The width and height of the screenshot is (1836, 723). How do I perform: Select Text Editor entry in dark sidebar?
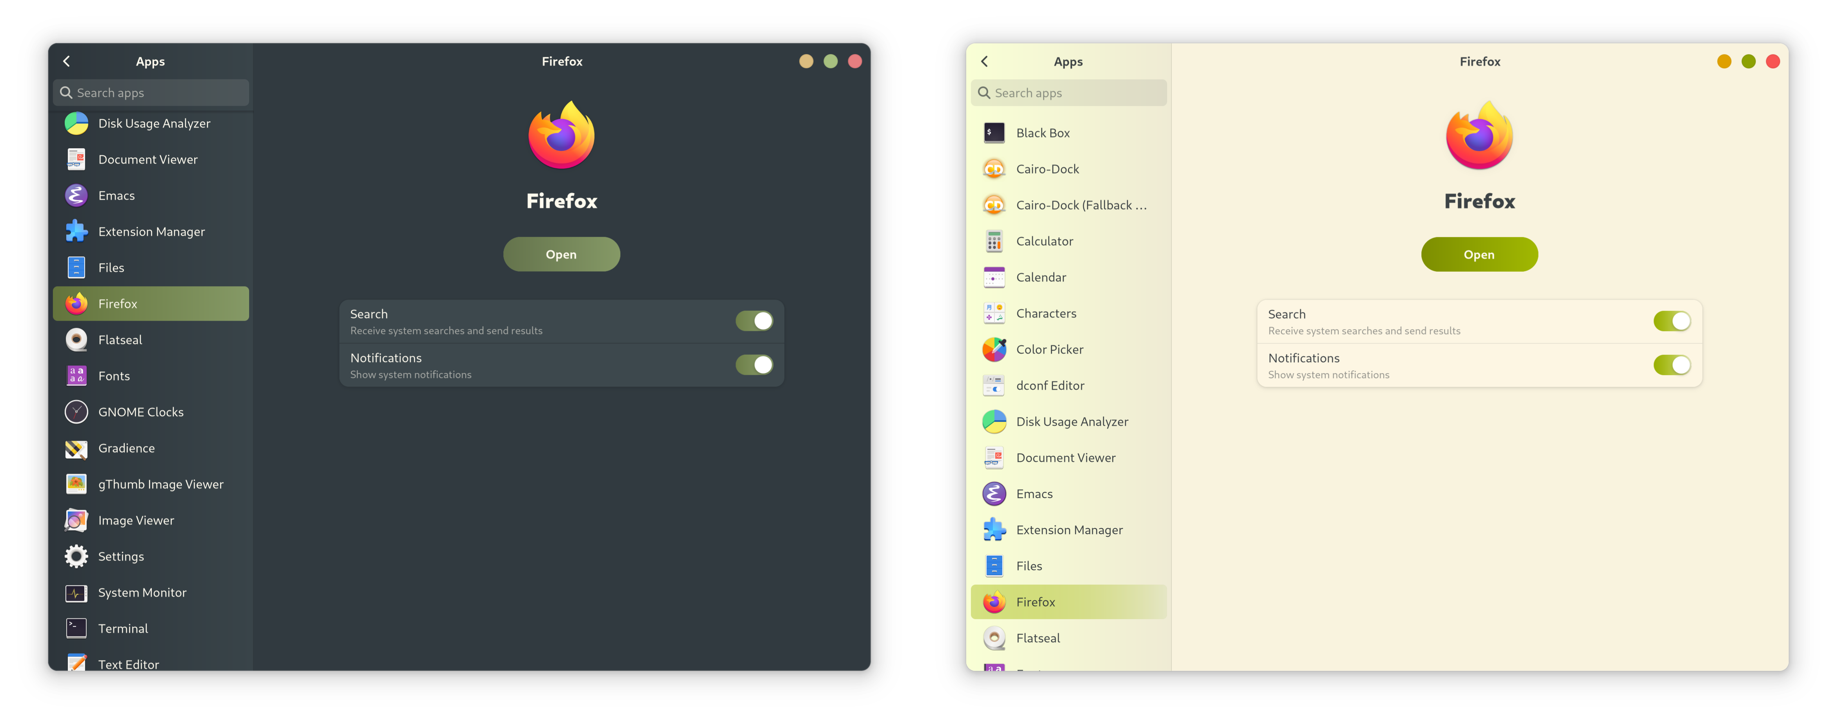[151, 663]
